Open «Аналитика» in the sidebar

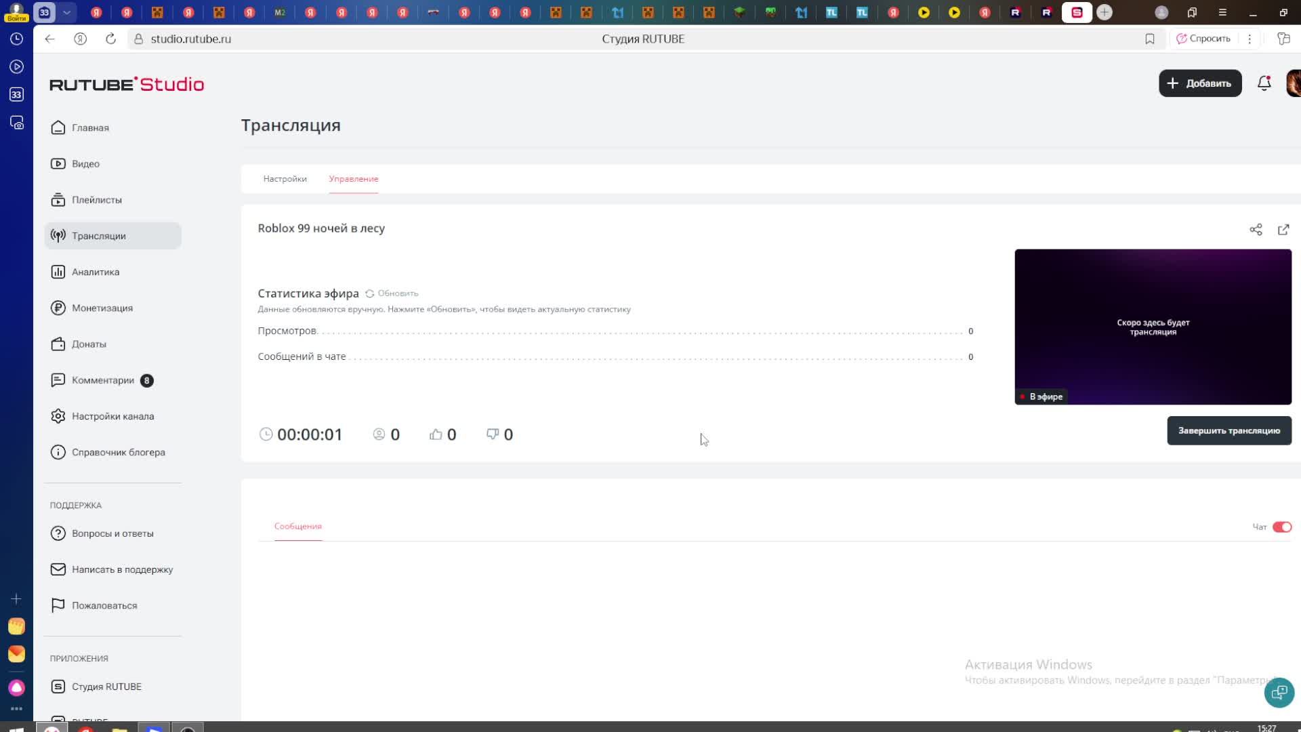(x=96, y=272)
